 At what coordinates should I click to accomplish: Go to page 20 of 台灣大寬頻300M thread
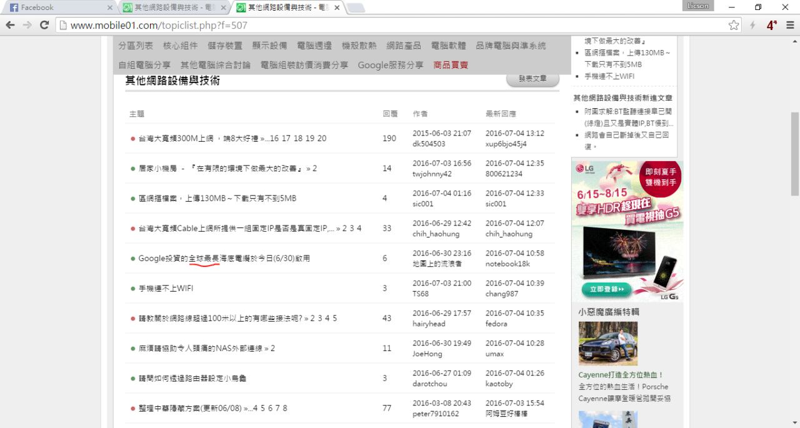(320, 139)
